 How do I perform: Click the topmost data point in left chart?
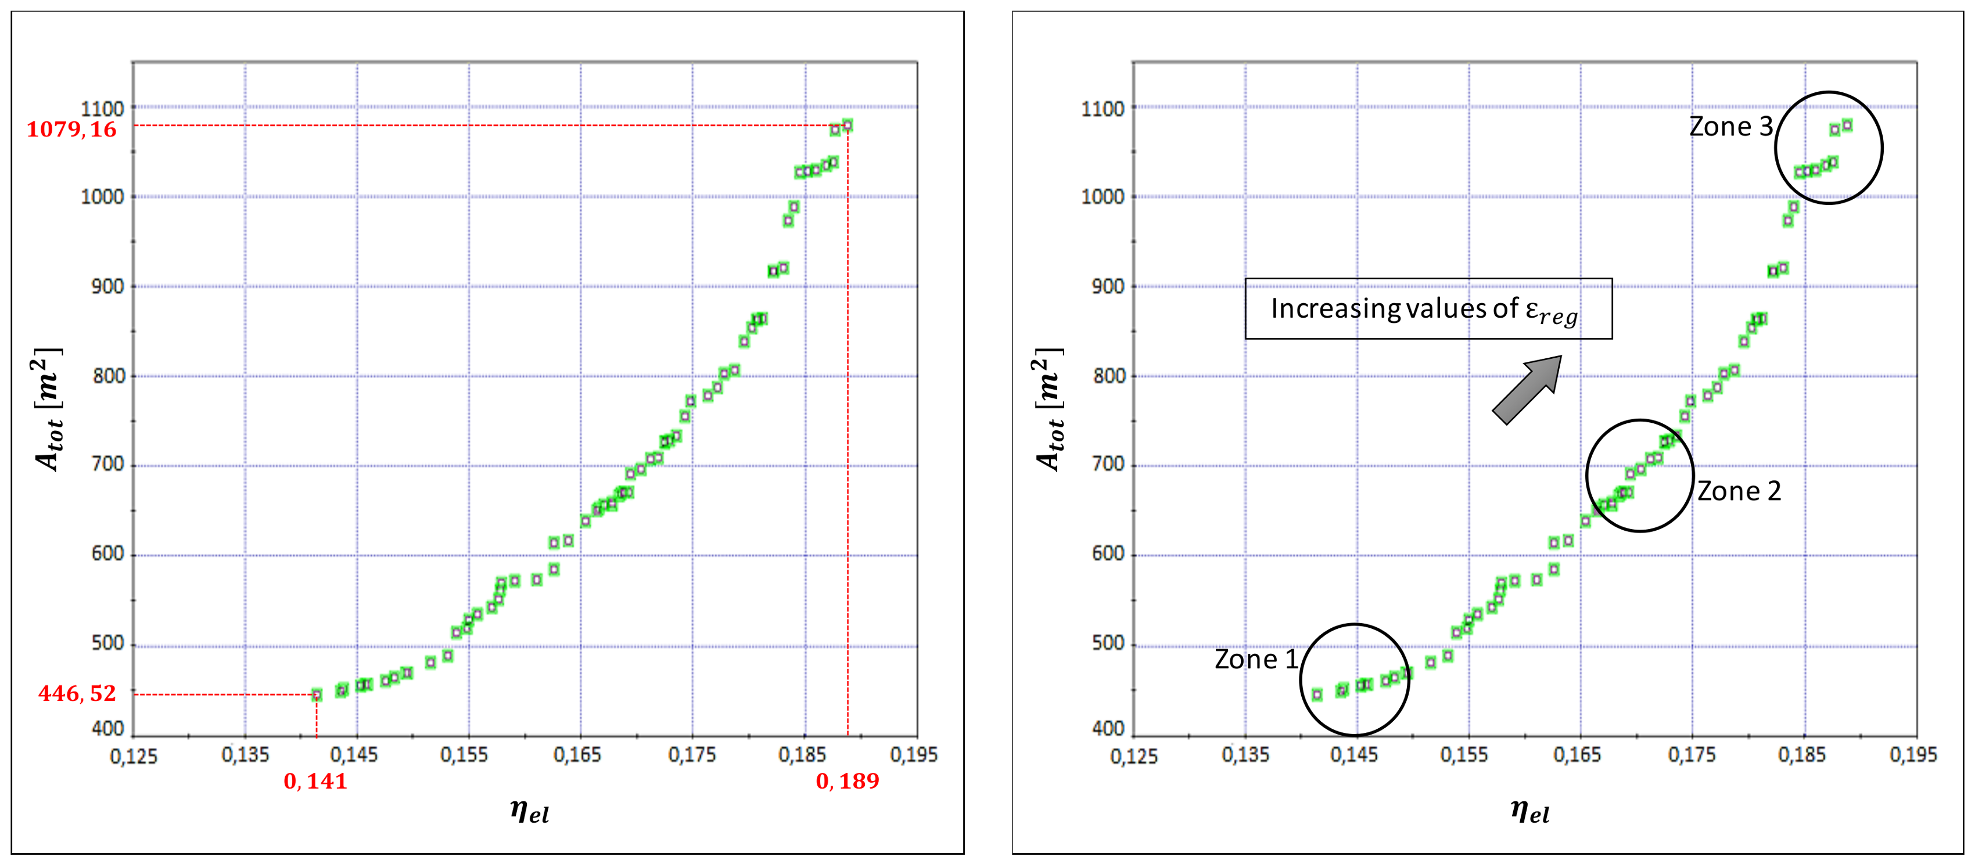pos(847,125)
